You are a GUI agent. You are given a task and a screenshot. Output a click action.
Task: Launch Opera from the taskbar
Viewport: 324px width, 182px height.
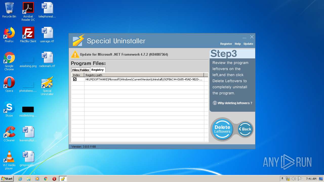(x=54, y=179)
